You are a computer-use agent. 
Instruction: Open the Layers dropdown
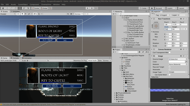(171, 8)
